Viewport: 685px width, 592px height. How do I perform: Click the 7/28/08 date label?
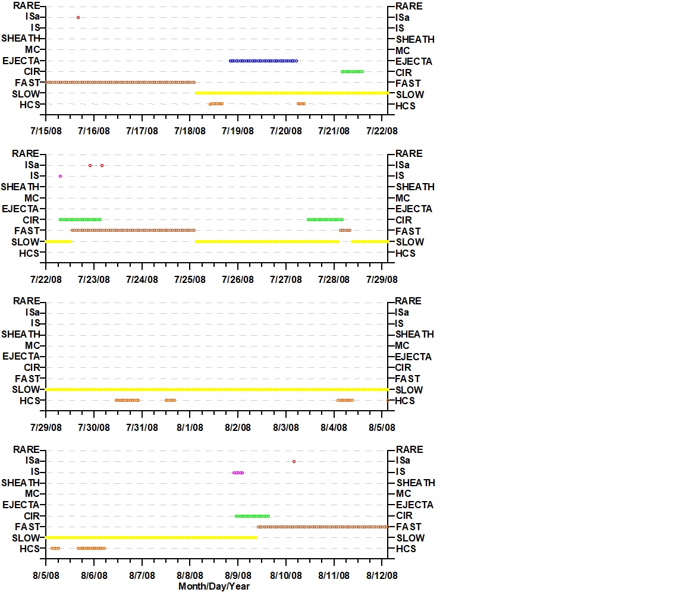pos(334,279)
